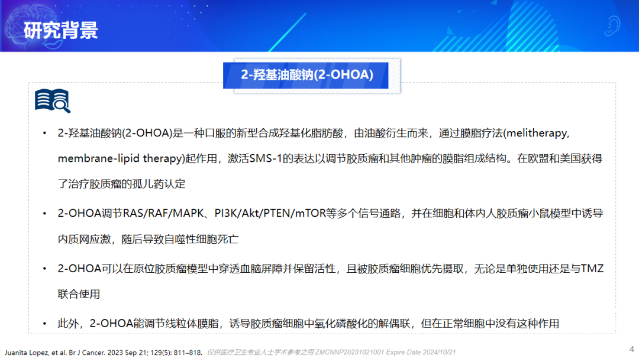Click 'TMZ' in the third bullet
Viewport: 639px width, 359px height.
tap(592, 269)
